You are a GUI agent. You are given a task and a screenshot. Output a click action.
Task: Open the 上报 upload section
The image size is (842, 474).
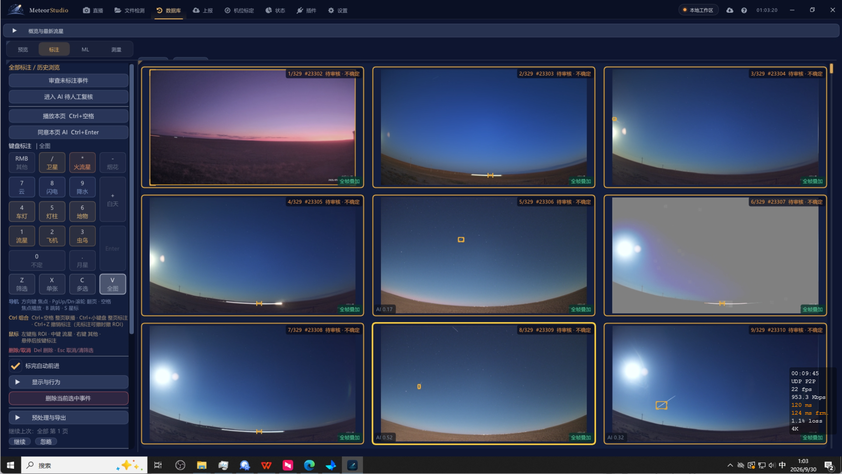[203, 10]
